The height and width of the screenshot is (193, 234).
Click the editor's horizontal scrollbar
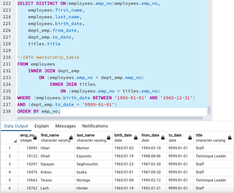click(x=110, y=118)
